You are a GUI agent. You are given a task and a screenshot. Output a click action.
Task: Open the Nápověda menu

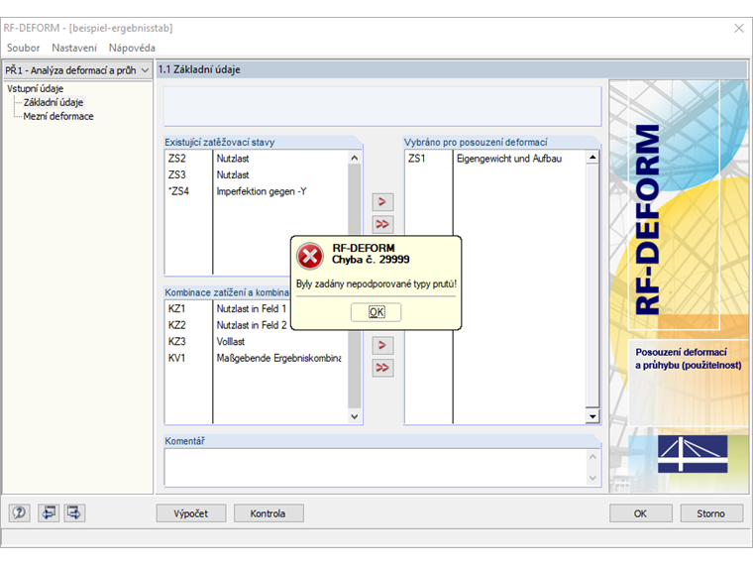(132, 48)
